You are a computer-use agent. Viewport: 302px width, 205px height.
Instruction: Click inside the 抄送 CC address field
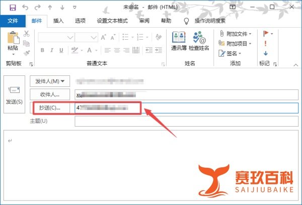186,108
